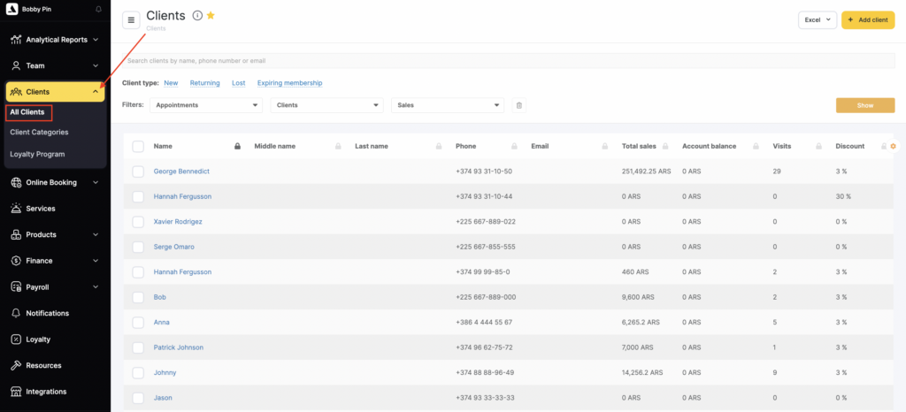Expand the Sales filter dropdown
This screenshot has height=412, width=906.
[x=448, y=105]
